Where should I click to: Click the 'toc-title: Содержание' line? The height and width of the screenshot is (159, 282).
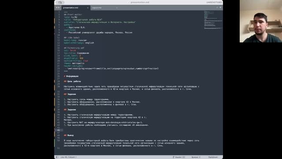[x=76, y=53]
